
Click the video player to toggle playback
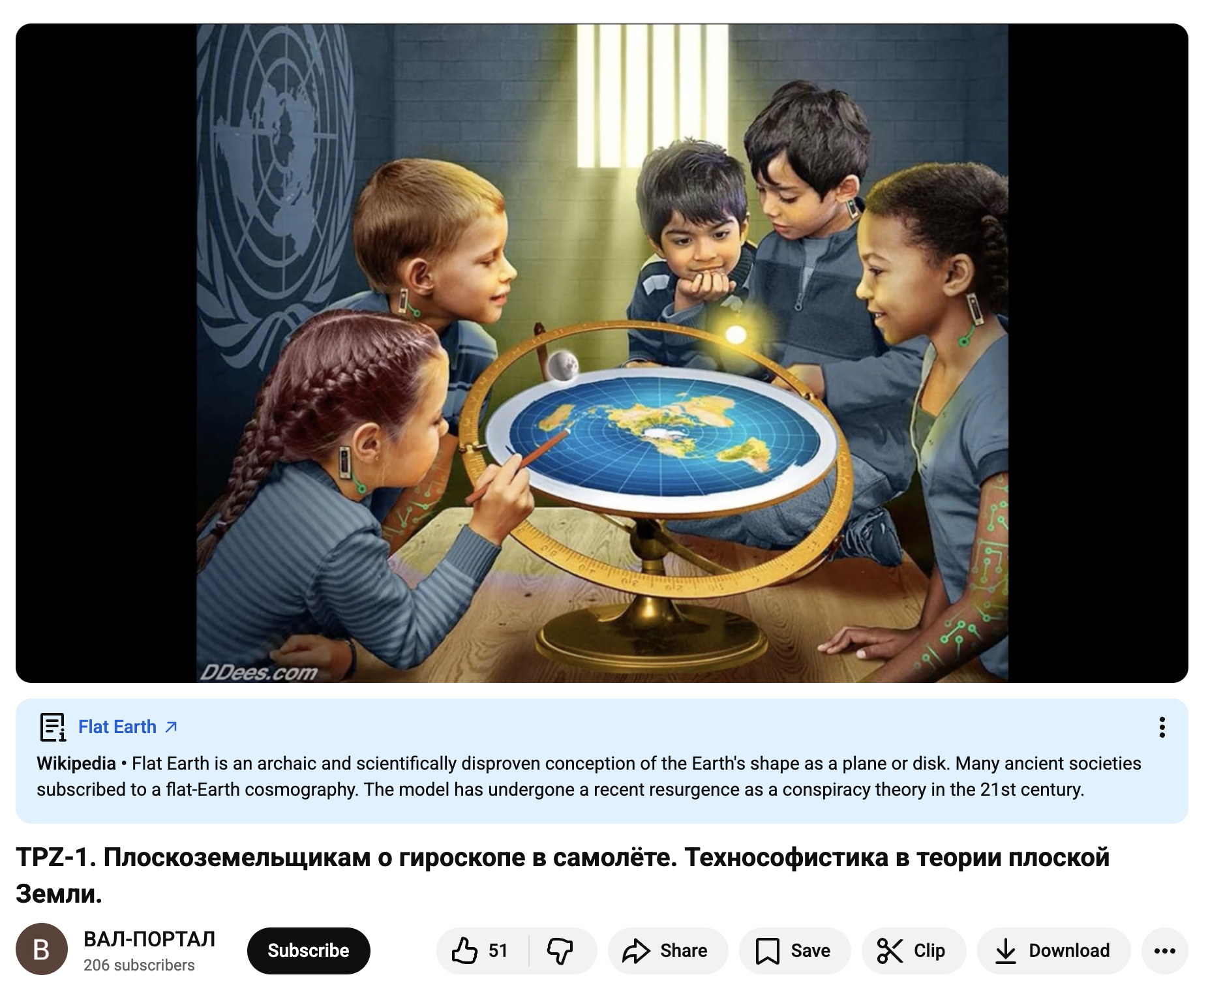coord(601,353)
